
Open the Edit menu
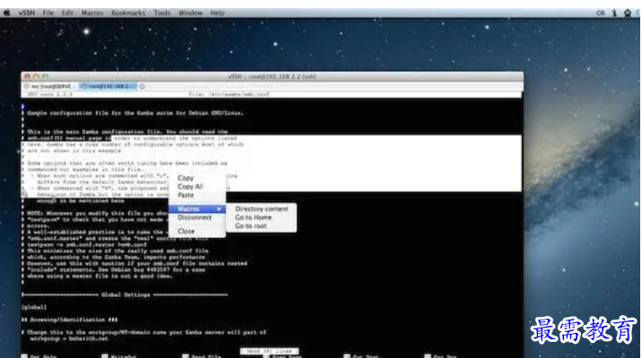67,13
